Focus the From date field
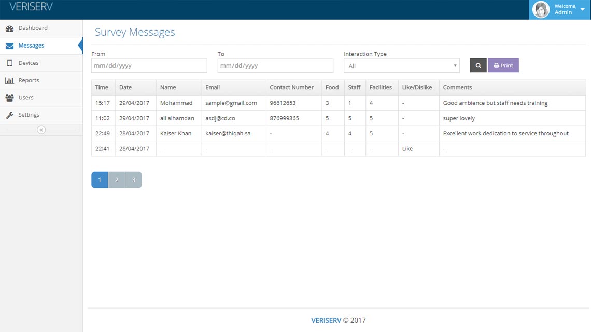The width and height of the screenshot is (591, 332). pyautogui.click(x=149, y=66)
